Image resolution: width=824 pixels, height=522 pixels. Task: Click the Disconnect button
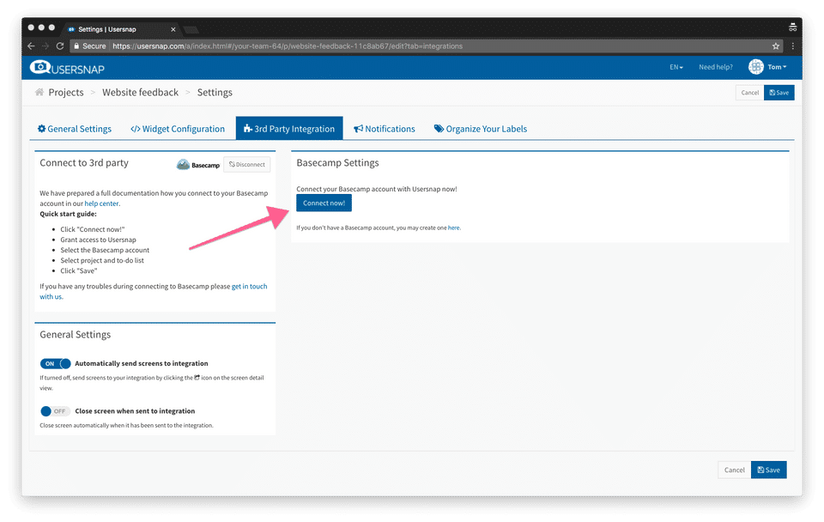247,165
